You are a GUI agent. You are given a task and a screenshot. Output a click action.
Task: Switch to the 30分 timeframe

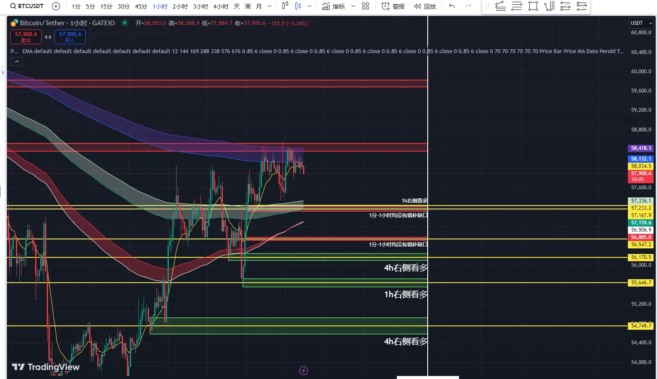[x=123, y=6]
